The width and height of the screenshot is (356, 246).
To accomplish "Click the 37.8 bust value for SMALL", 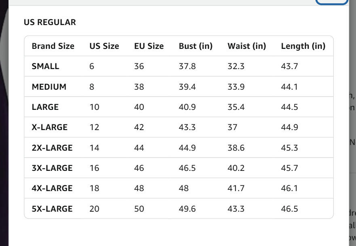I will [x=187, y=66].
